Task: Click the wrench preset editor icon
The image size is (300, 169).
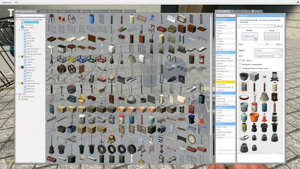Action: (281, 26)
